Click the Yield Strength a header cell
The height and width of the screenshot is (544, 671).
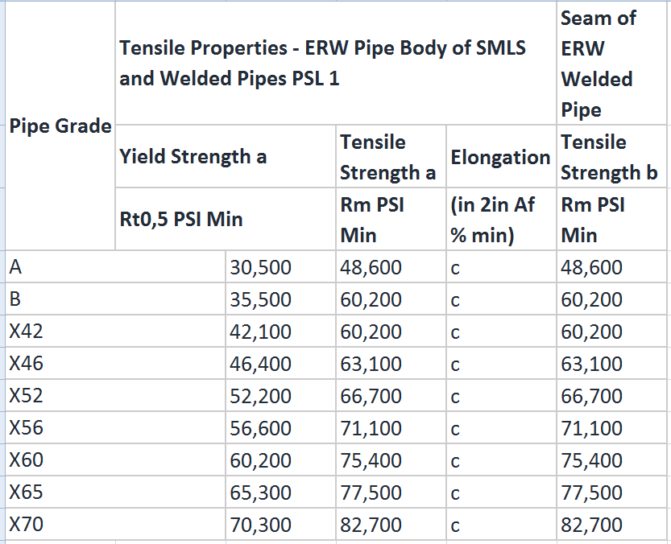tap(226, 156)
